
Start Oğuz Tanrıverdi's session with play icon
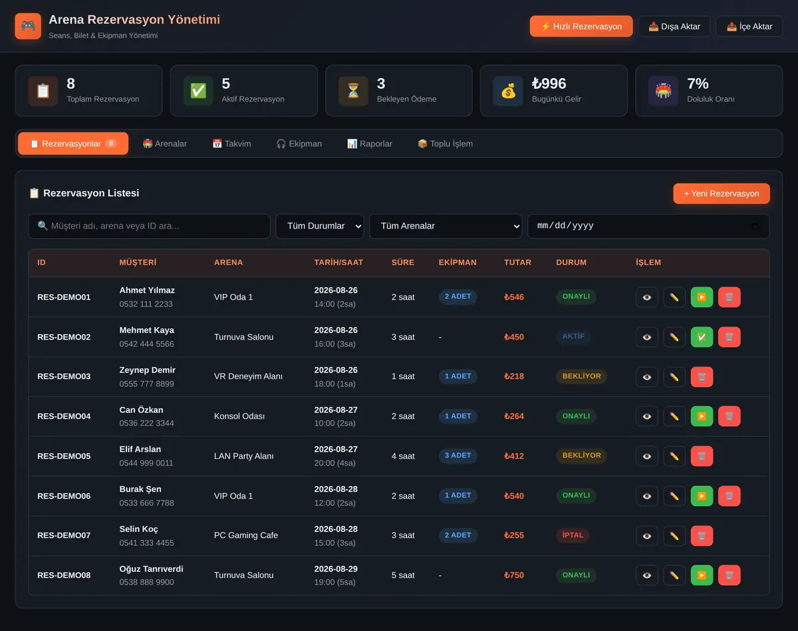702,575
